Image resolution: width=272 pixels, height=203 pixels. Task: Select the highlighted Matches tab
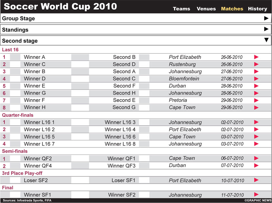(x=232, y=9)
